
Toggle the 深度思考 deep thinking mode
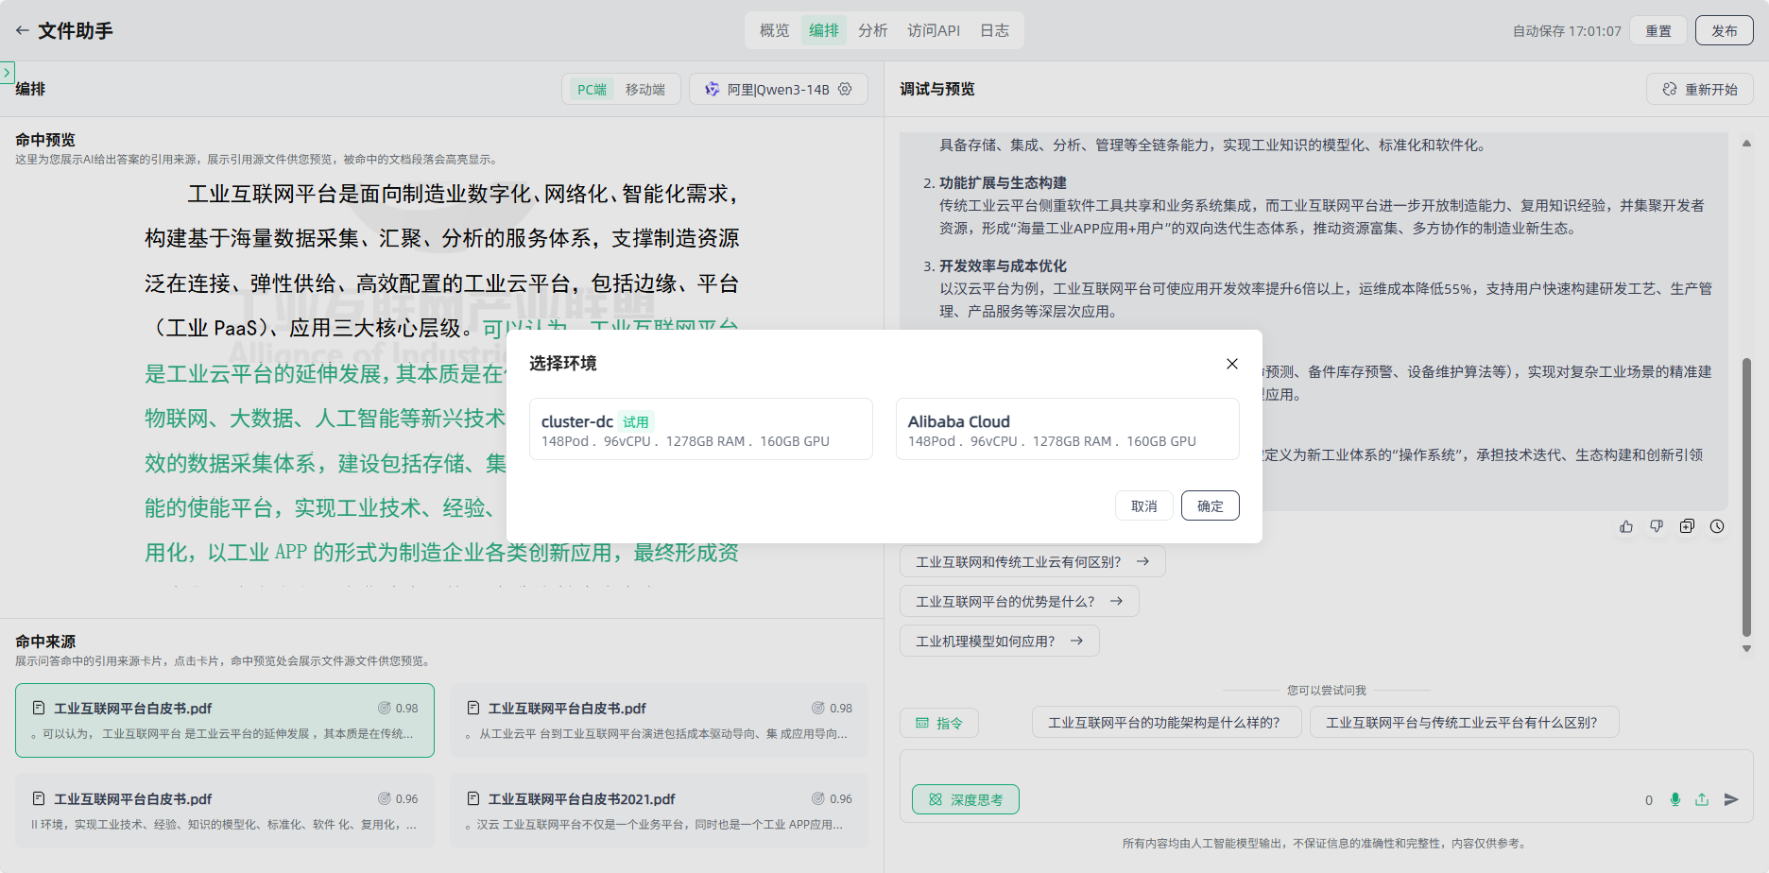click(x=965, y=799)
